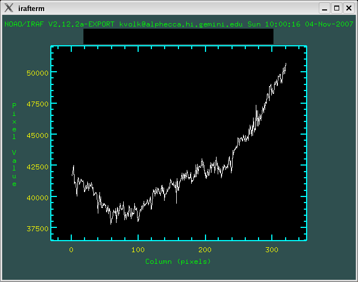Click the blank black title box above plot
358x282 pixels.
point(178,36)
